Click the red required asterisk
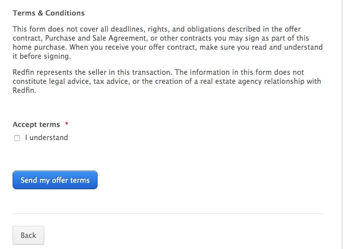 click(x=66, y=124)
